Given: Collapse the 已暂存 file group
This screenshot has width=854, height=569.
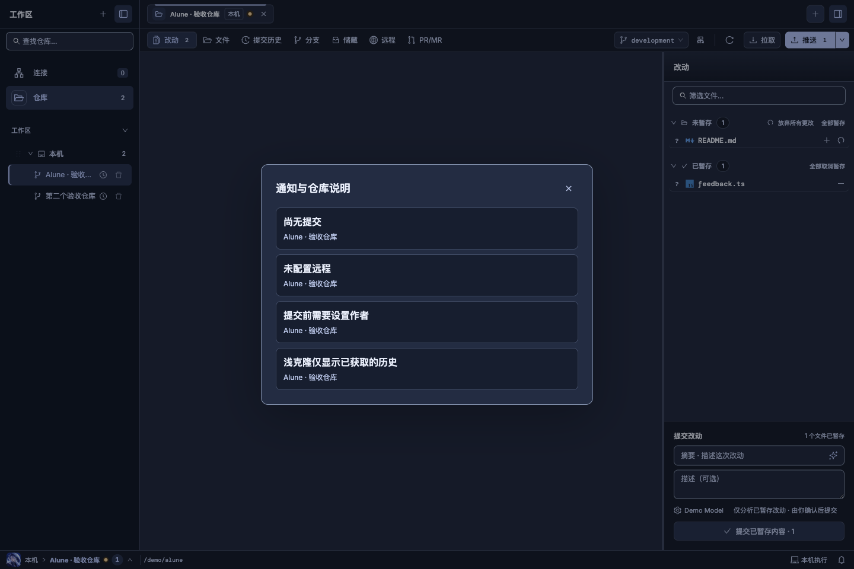Looking at the screenshot, I should pyautogui.click(x=674, y=166).
